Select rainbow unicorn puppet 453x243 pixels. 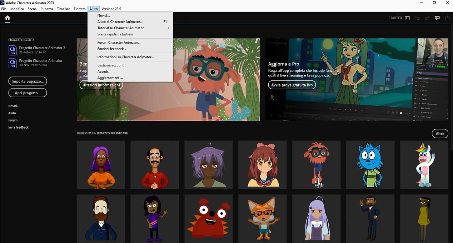click(x=424, y=165)
